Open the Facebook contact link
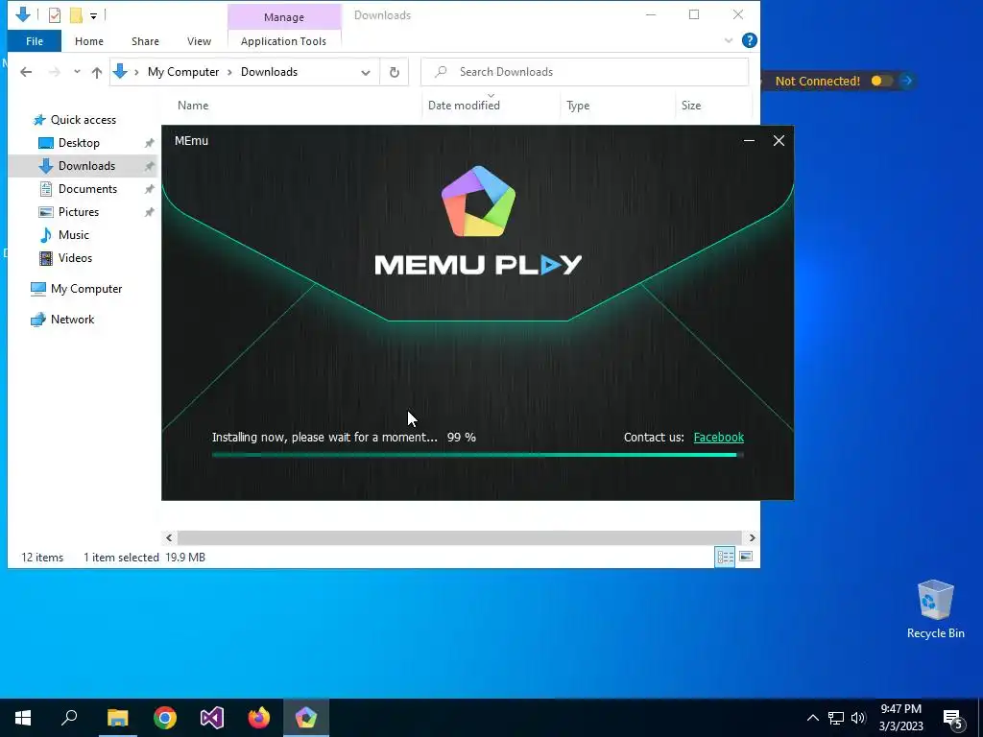This screenshot has height=737, width=983. (x=718, y=438)
